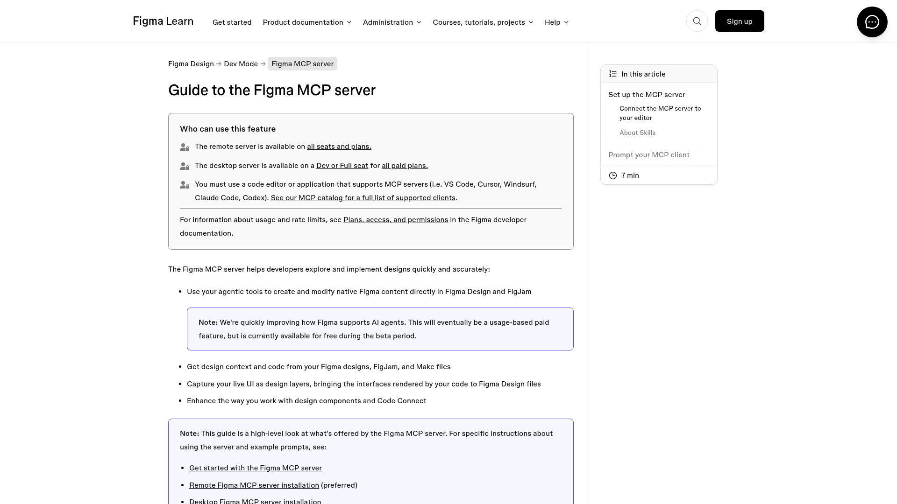Navigate to Figma Design breadcrumb
The height and width of the screenshot is (504, 897).
191,64
